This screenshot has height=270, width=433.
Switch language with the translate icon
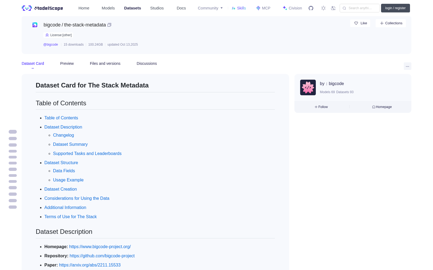pos(333,8)
